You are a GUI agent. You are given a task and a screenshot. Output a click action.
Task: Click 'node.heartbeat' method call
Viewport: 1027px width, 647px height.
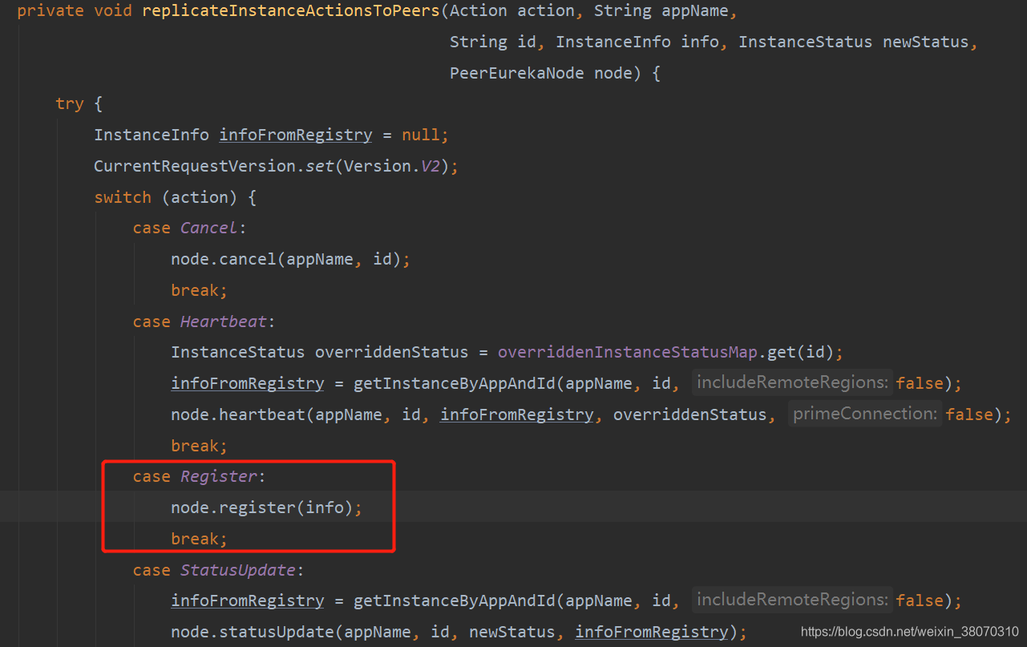click(x=238, y=414)
